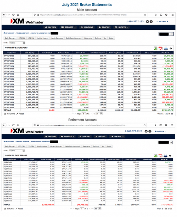Open Facebook icon in Main Account header
Screen dimensions: 177x217
click(x=151, y=21)
